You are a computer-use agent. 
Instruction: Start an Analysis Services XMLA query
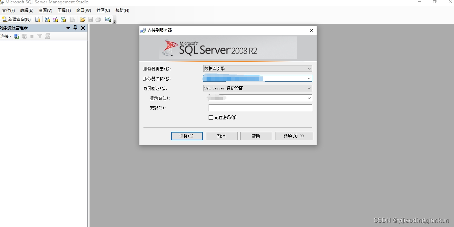63,19
